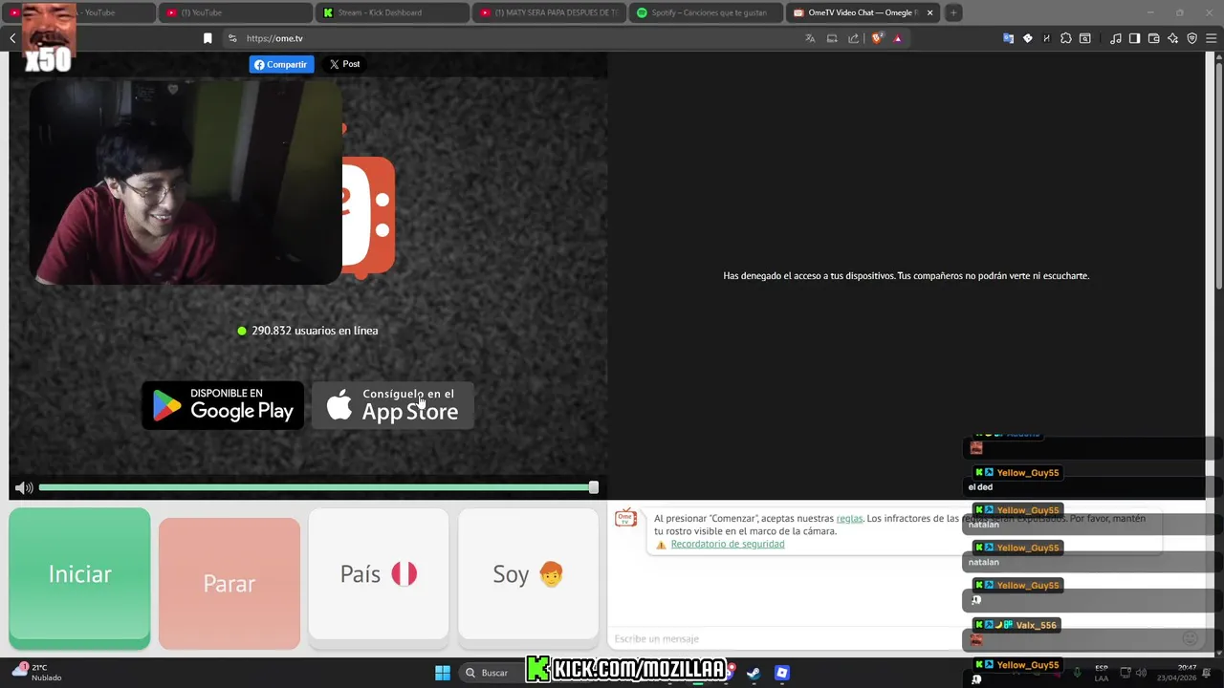Click the 290.832 usuarios en línea text
This screenshot has width=1224, height=688.
pos(315,331)
